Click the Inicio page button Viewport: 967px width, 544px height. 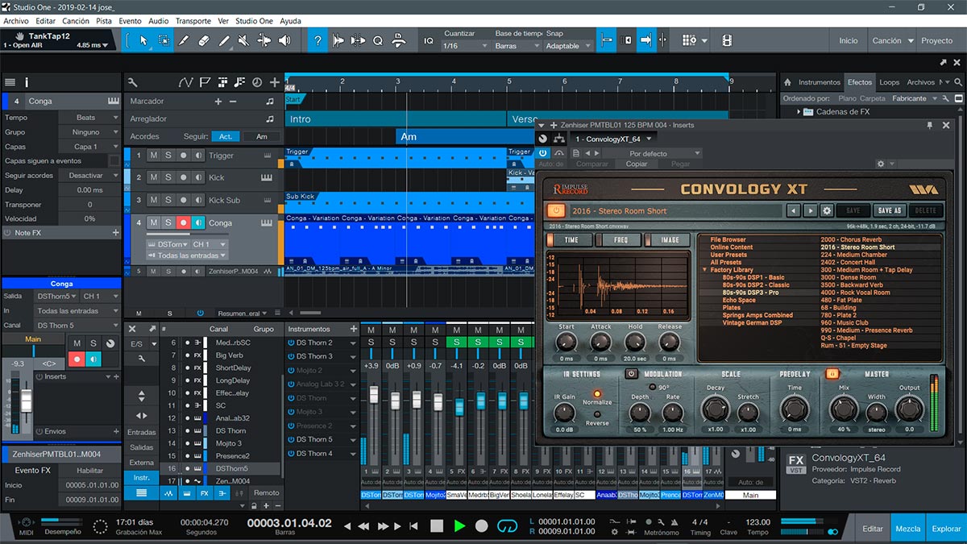pos(849,40)
